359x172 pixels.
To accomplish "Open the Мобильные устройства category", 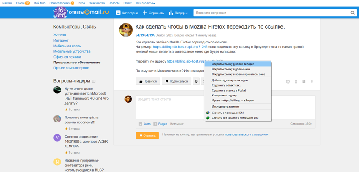I will click(x=72, y=51).
